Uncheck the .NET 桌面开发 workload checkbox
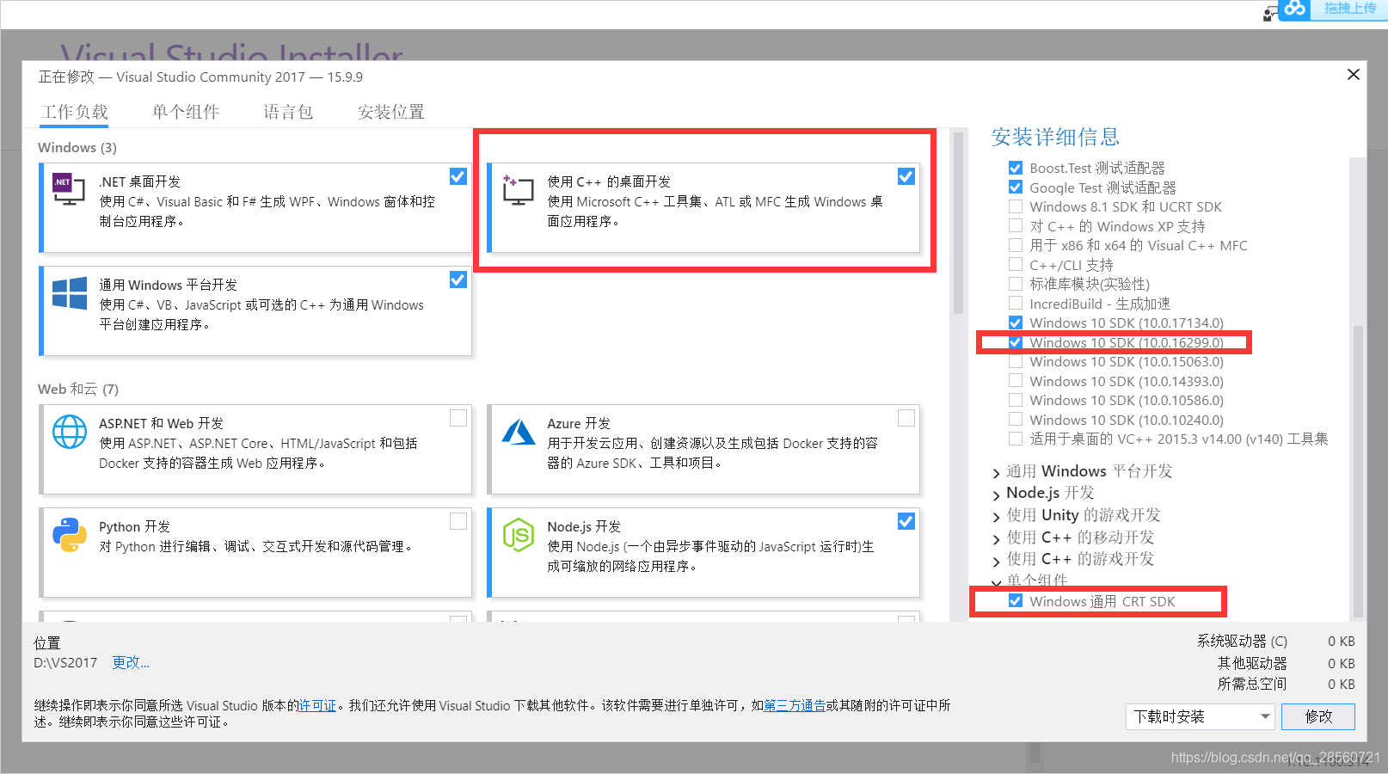 458,176
